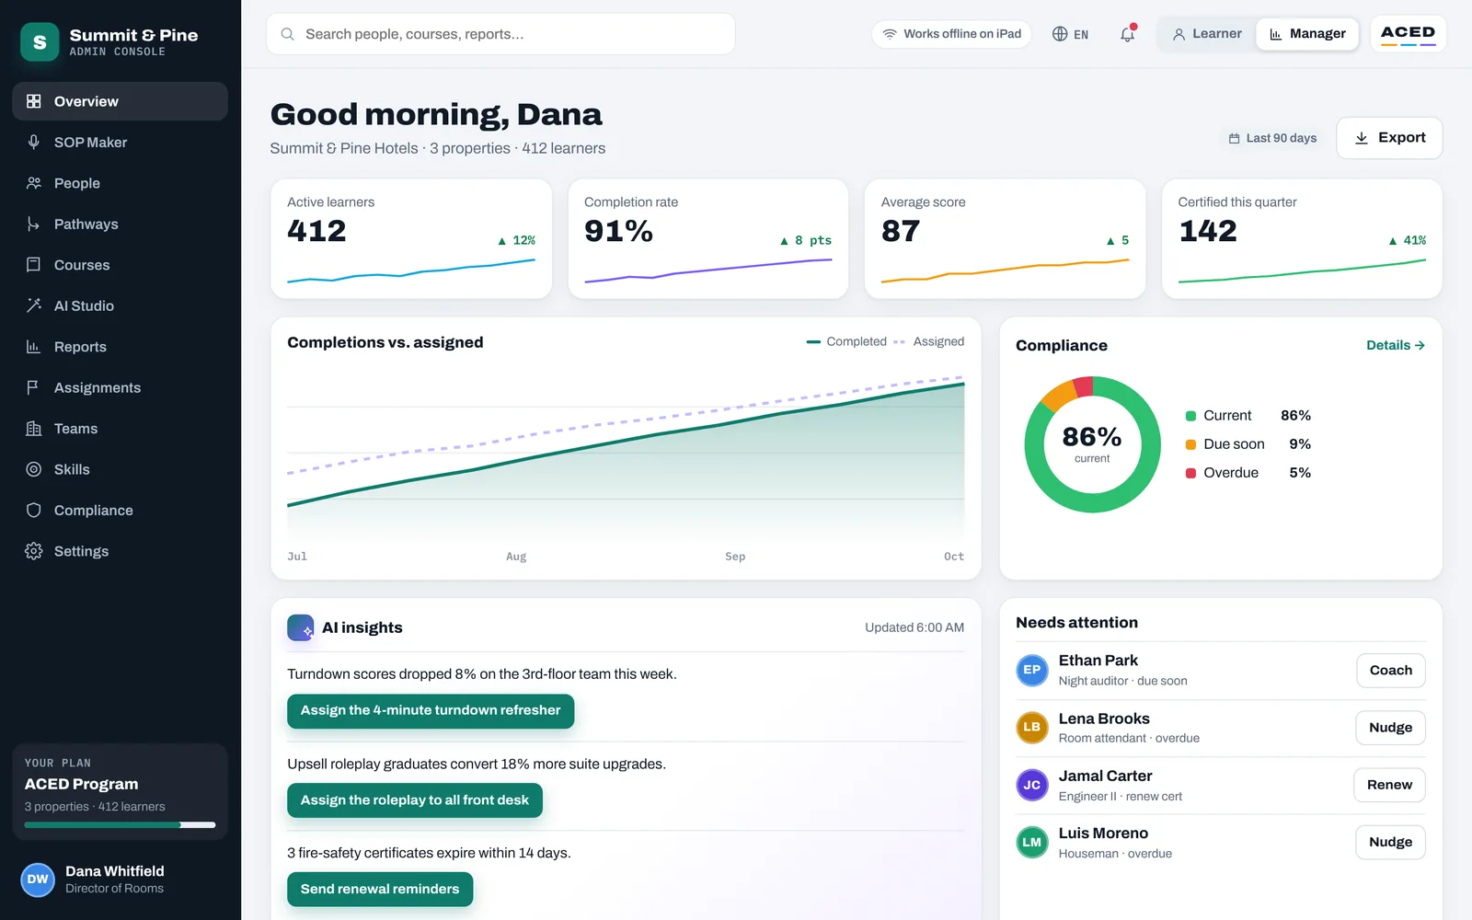The width and height of the screenshot is (1472, 920).
Task: Click the AI insights sparkle icon
Action: [x=300, y=627]
